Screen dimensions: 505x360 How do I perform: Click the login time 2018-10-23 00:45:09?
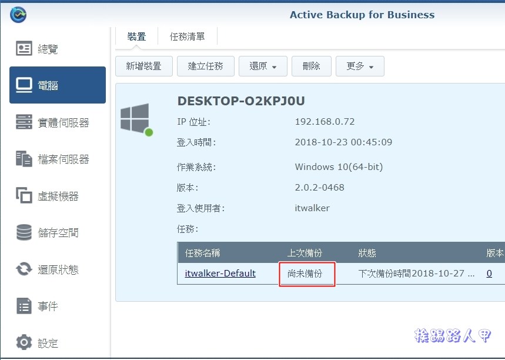coord(344,142)
